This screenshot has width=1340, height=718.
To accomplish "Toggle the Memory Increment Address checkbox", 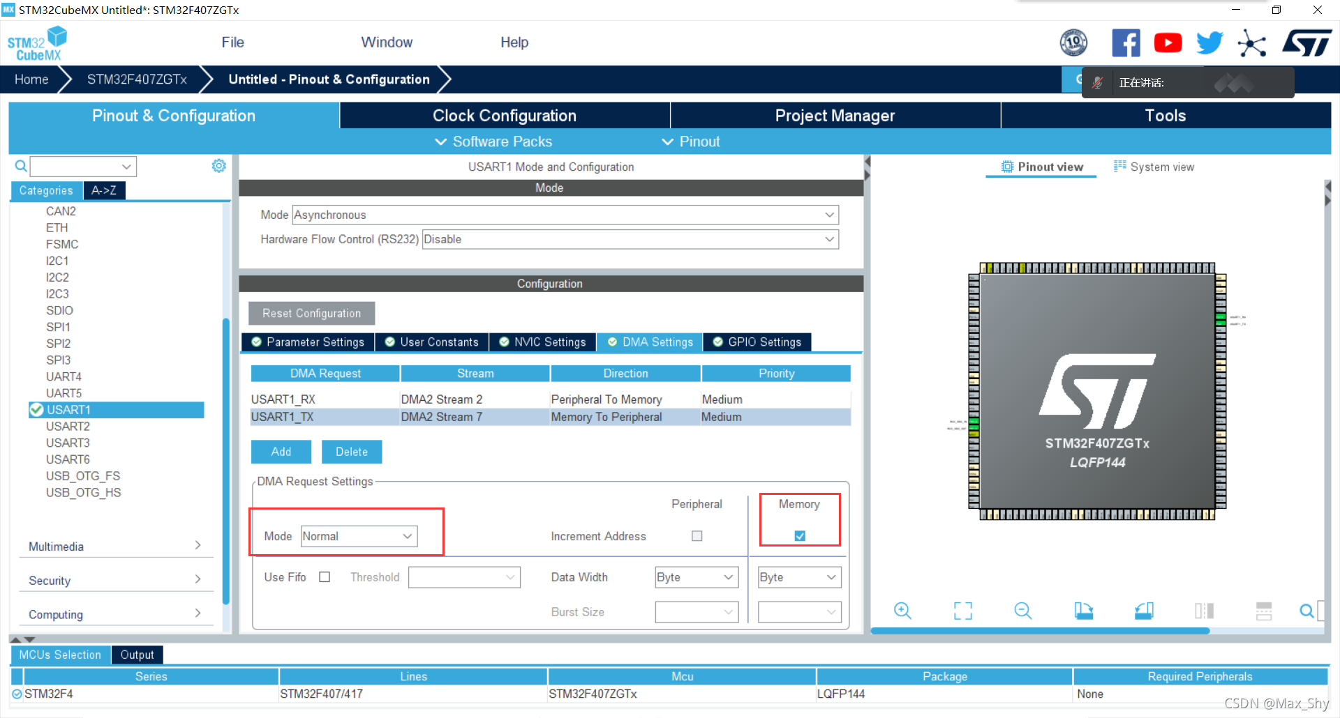I will [x=800, y=536].
